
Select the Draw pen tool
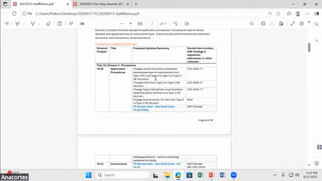tap(32, 24)
